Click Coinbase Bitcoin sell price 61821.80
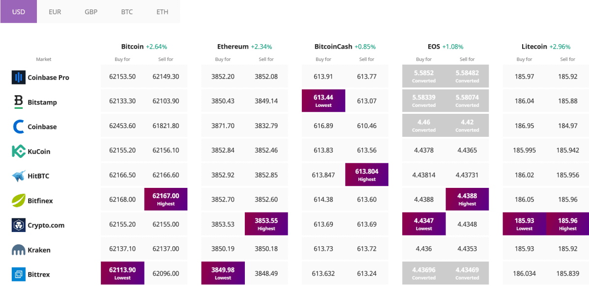Image resolution: width=589 pixels, height=286 pixels. [x=166, y=126]
